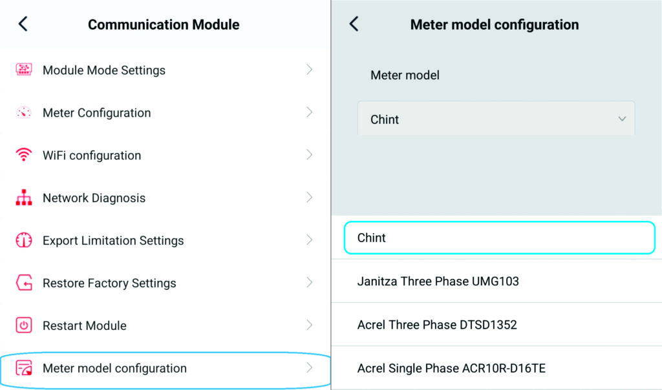Viewport: 662px width, 390px height.
Task: Select Chint from the meter model list
Action: (x=499, y=238)
